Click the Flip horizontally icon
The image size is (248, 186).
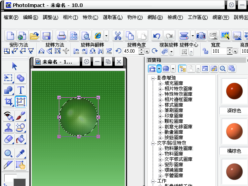point(101,51)
